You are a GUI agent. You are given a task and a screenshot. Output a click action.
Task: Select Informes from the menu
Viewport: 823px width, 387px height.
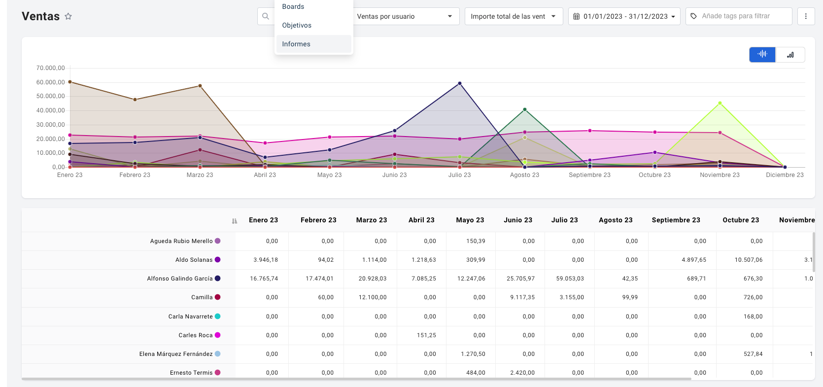pyautogui.click(x=314, y=44)
